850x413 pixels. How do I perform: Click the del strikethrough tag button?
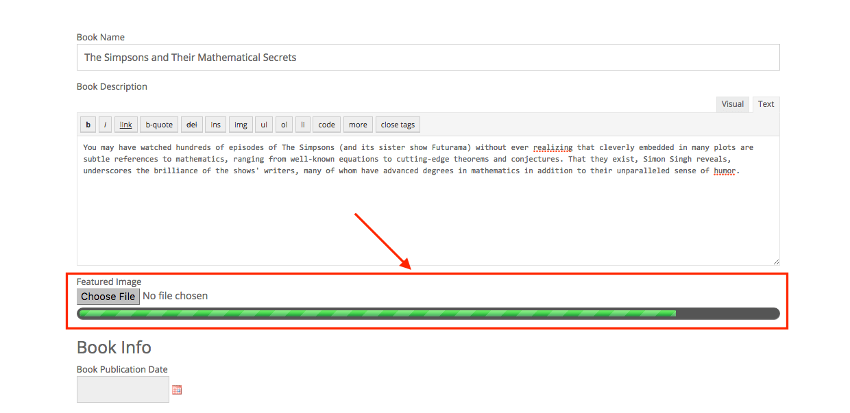pos(192,125)
